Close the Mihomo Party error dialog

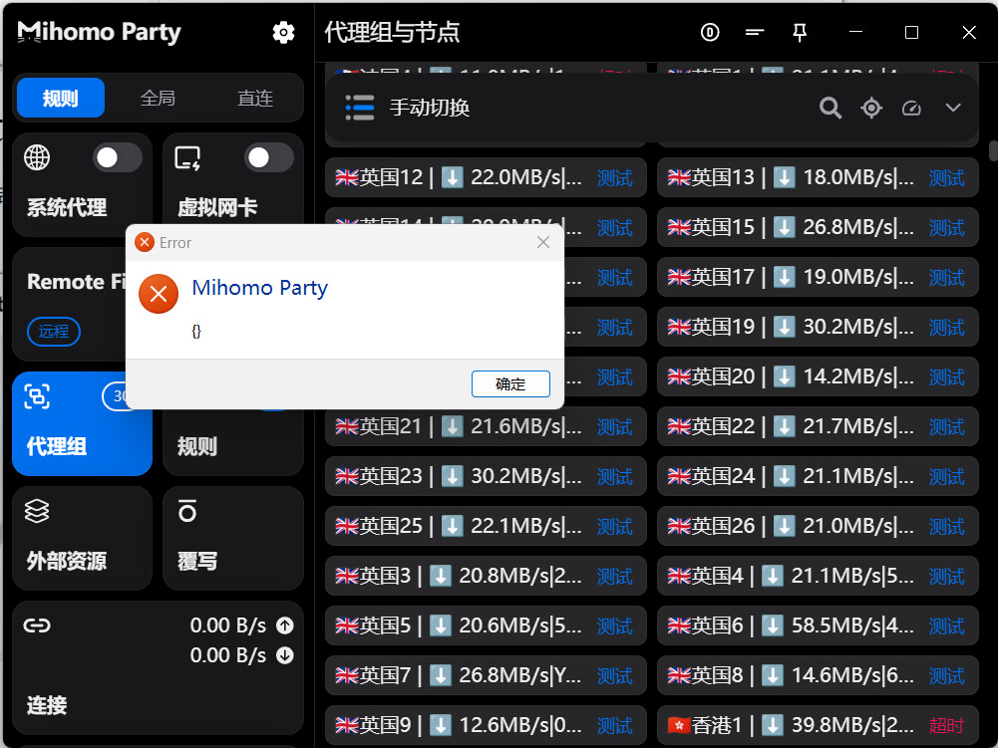click(x=542, y=242)
